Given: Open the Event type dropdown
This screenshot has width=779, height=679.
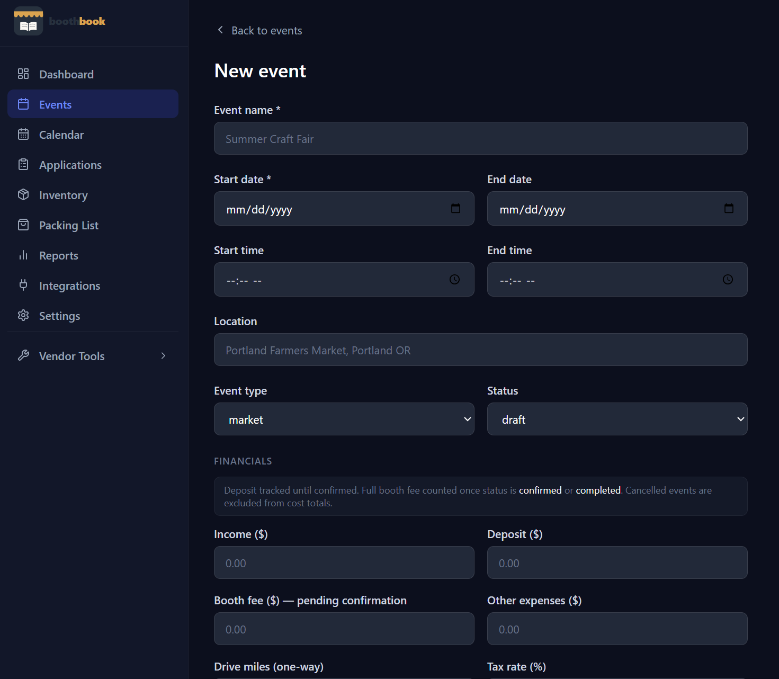Looking at the screenshot, I should pos(344,419).
